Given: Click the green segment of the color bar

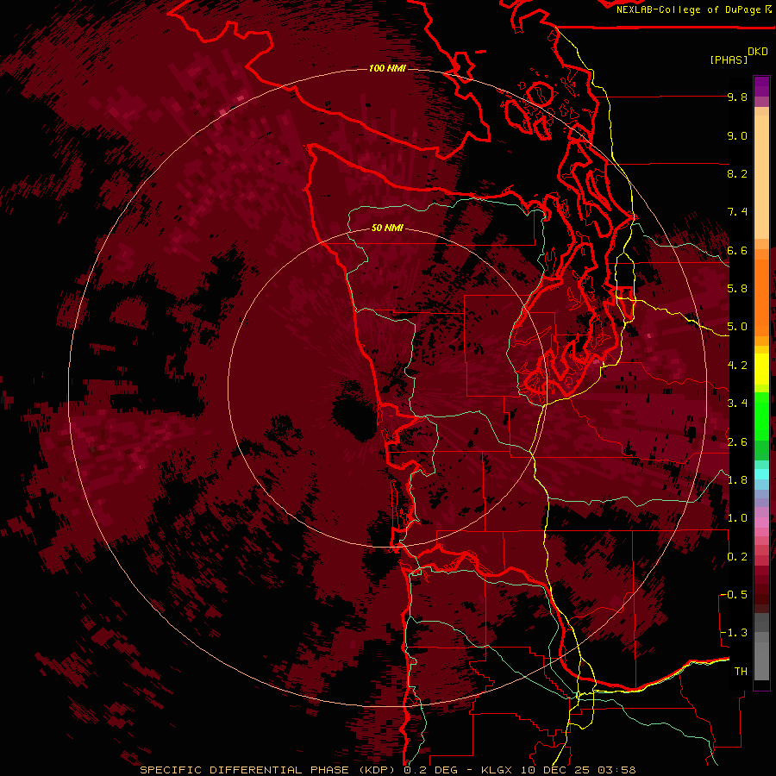Looking at the screenshot, I should [x=761, y=416].
